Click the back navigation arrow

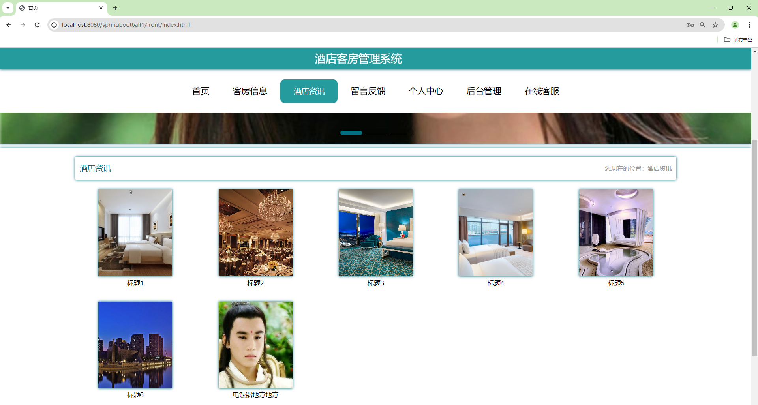(x=8, y=24)
